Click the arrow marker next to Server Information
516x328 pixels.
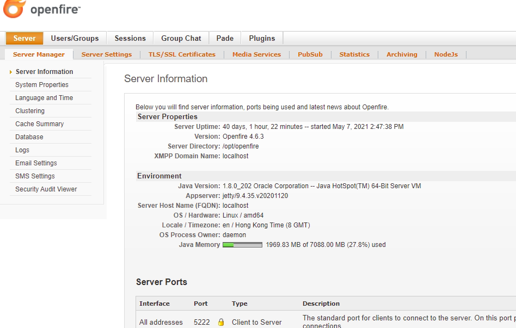coord(10,71)
